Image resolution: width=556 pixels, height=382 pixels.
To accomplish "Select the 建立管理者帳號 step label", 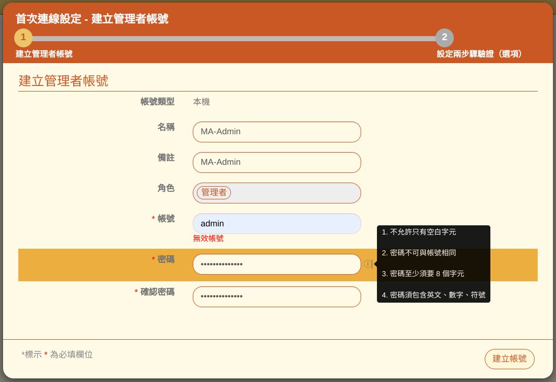I will tap(44, 54).
